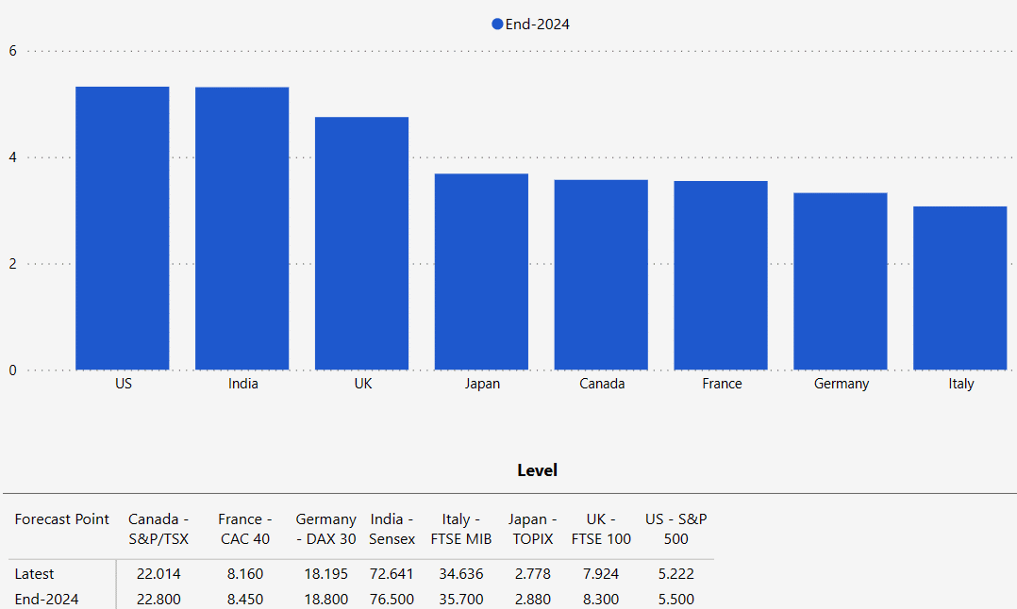Screen dimensions: 1017x609
Task: Select the France bar
Action: click(721, 275)
